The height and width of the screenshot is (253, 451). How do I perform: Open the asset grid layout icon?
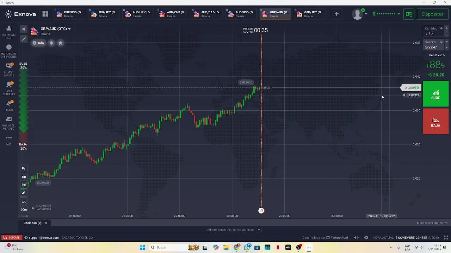(x=45, y=14)
